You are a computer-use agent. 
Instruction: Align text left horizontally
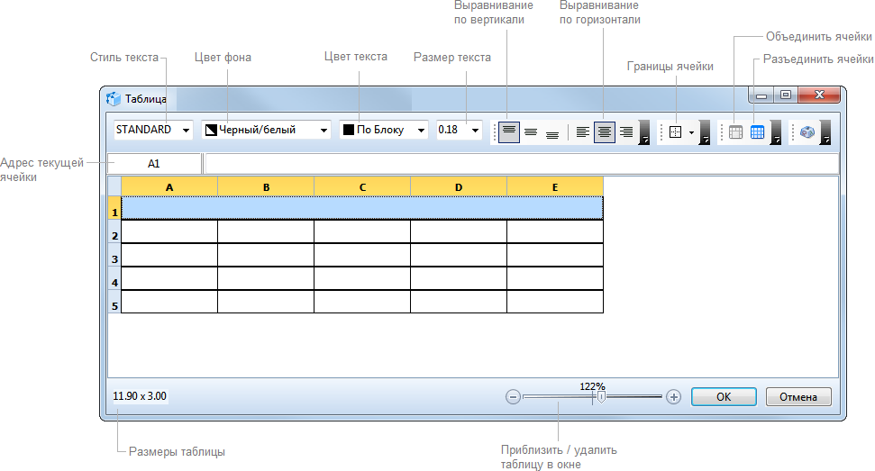(583, 132)
